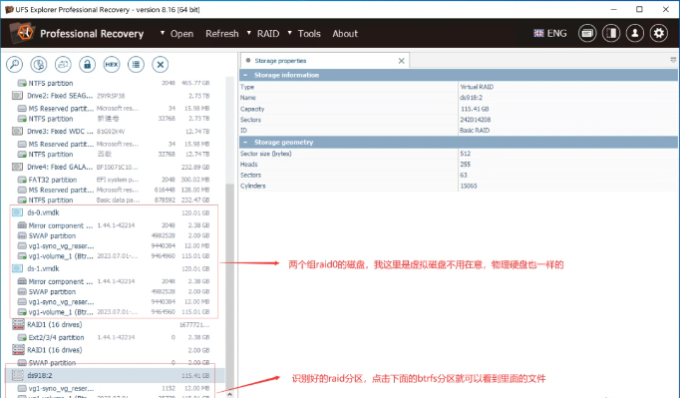Click the ID value Basic RAID
The width and height of the screenshot is (680, 398).
tap(475, 131)
